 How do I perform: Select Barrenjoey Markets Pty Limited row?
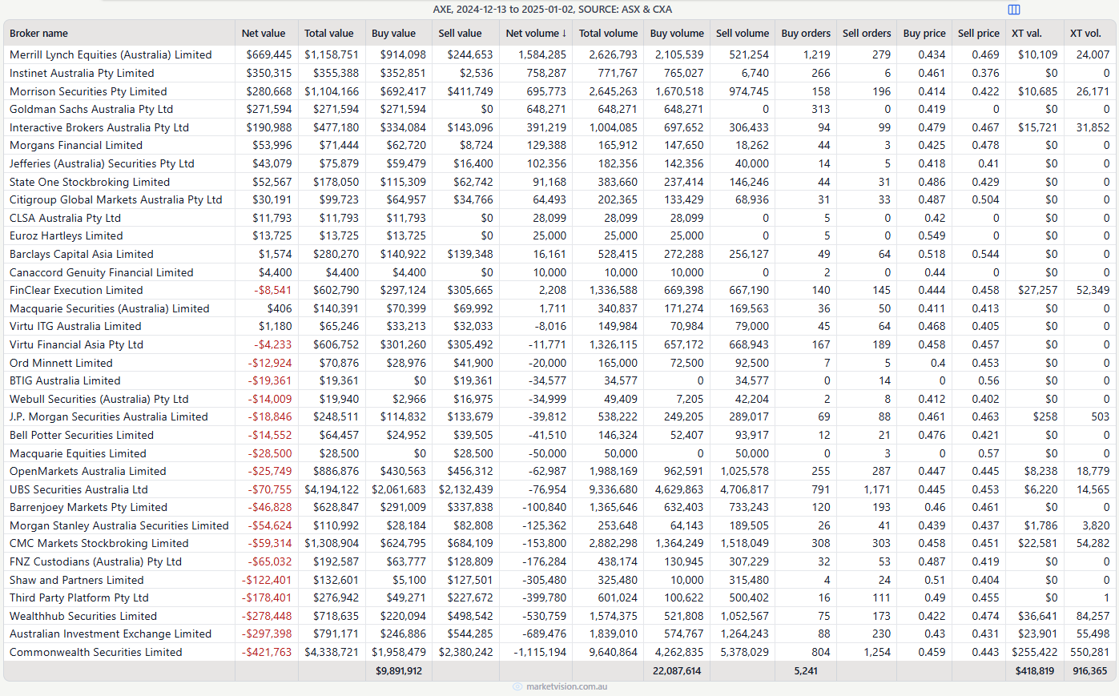point(559,507)
